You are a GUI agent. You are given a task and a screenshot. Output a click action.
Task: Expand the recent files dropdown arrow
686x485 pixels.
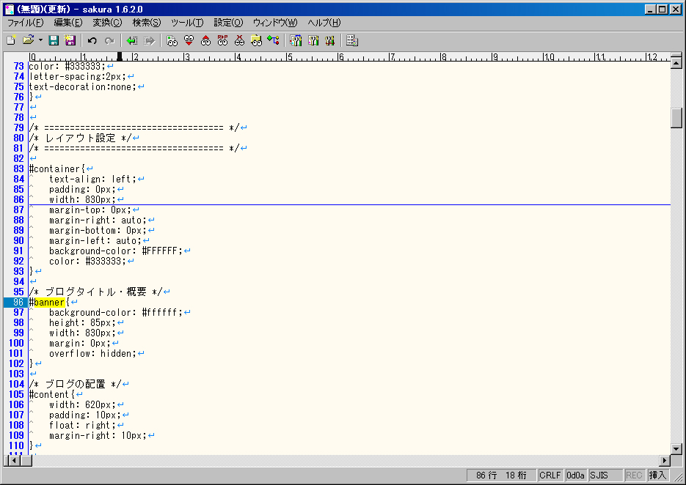[40, 40]
